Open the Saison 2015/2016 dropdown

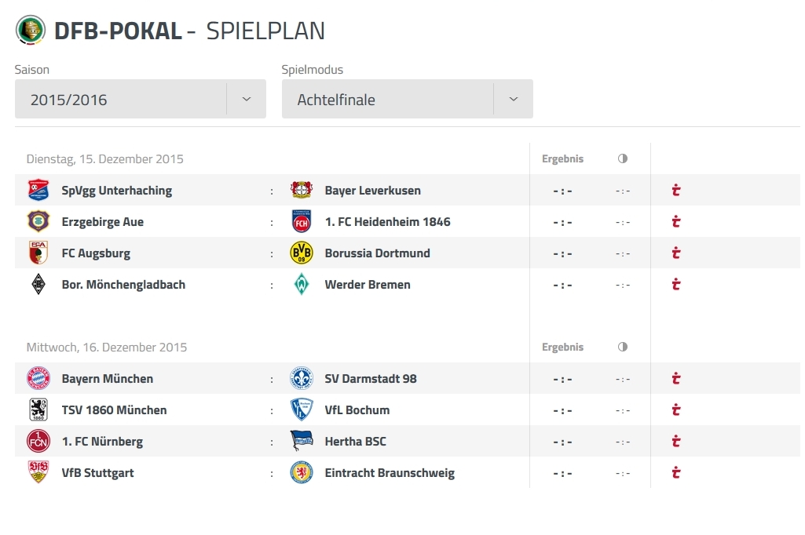(140, 99)
